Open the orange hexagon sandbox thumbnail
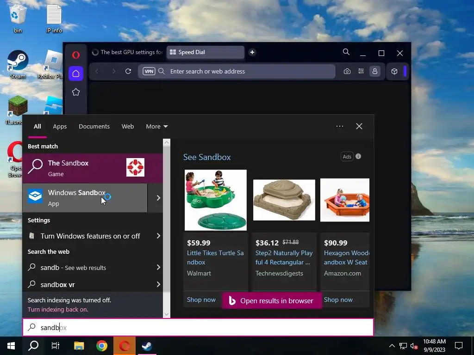Screen dimensions: 474x355 click(x=344, y=200)
